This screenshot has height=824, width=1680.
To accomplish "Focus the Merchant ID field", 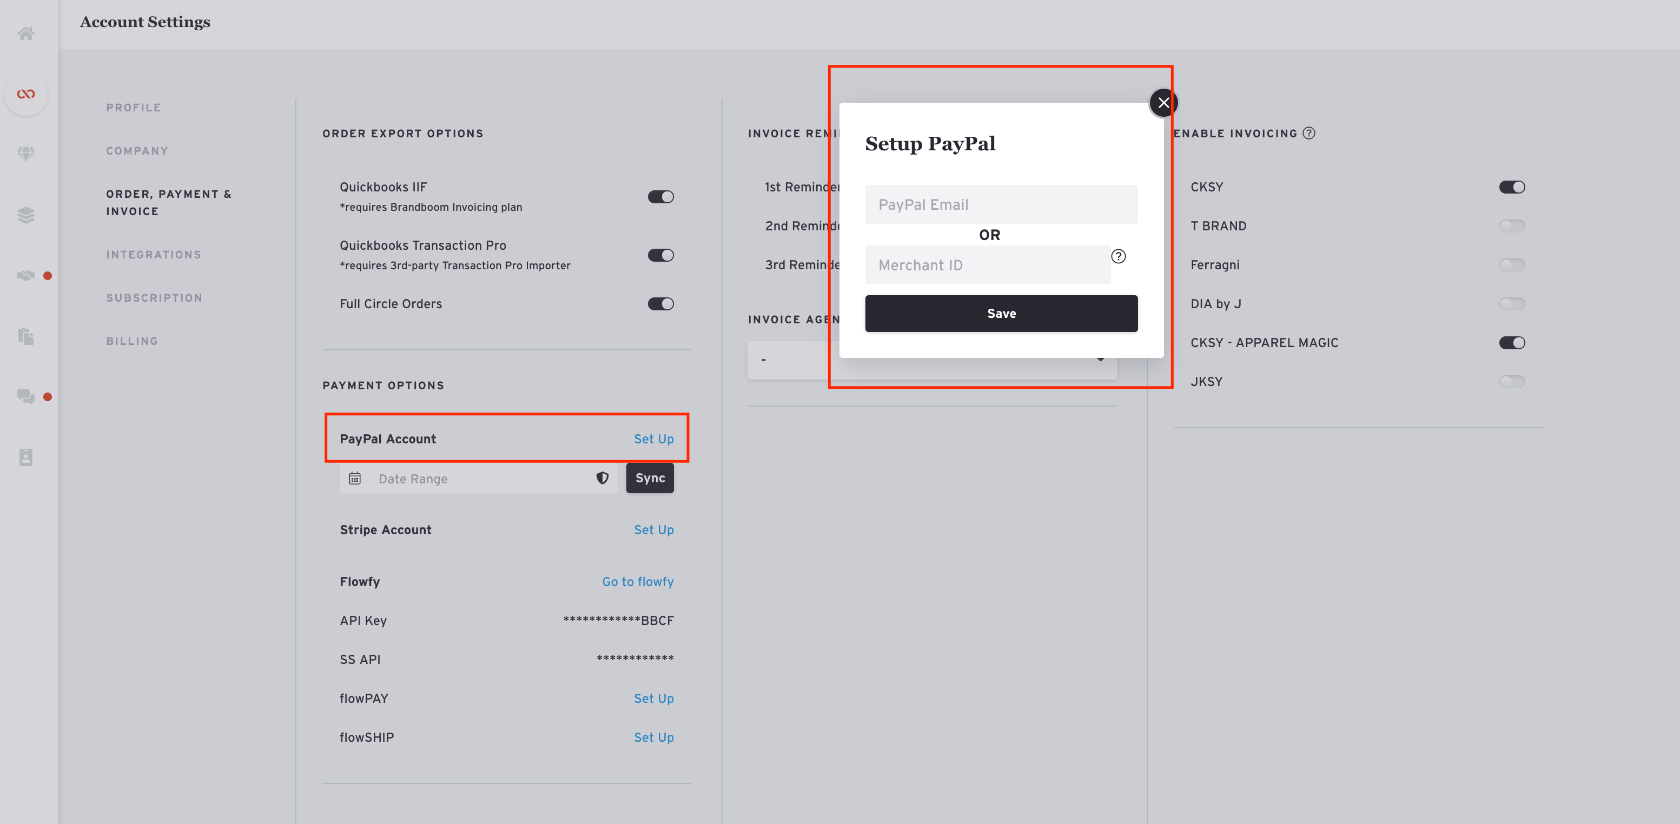I will (x=987, y=265).
